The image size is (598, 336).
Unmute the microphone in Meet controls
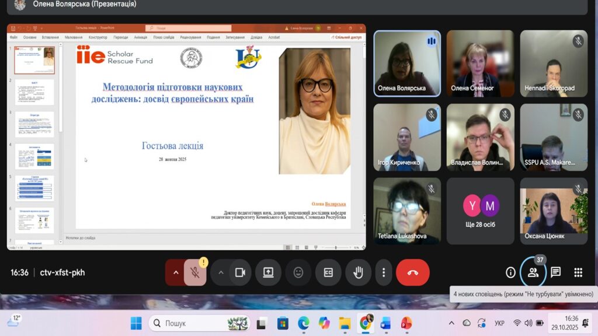click(195, 272)
